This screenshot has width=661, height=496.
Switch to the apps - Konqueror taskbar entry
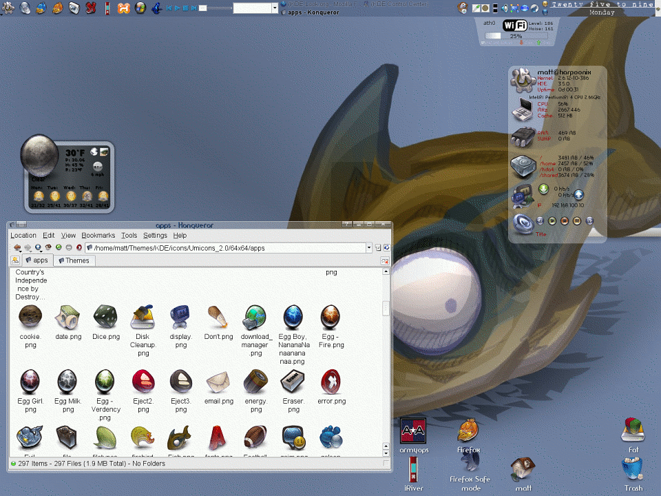coord(313,12)
